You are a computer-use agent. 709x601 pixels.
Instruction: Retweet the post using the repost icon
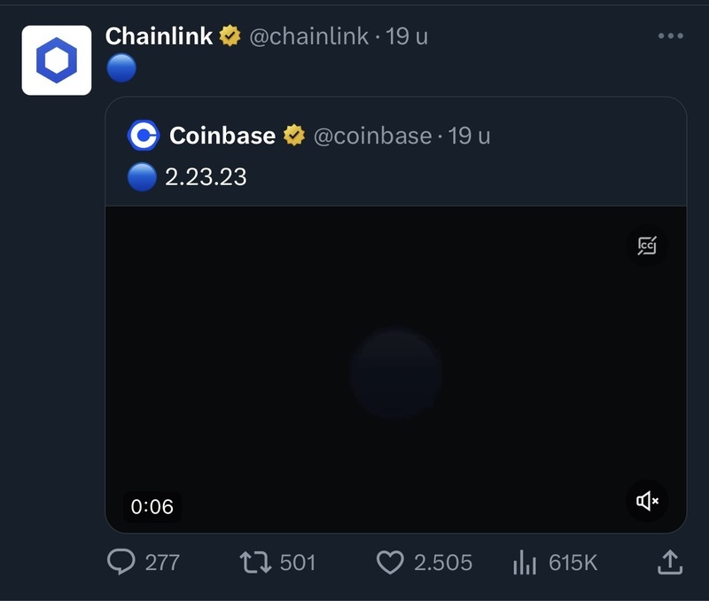pyautogui.click(x=256, y=562)
